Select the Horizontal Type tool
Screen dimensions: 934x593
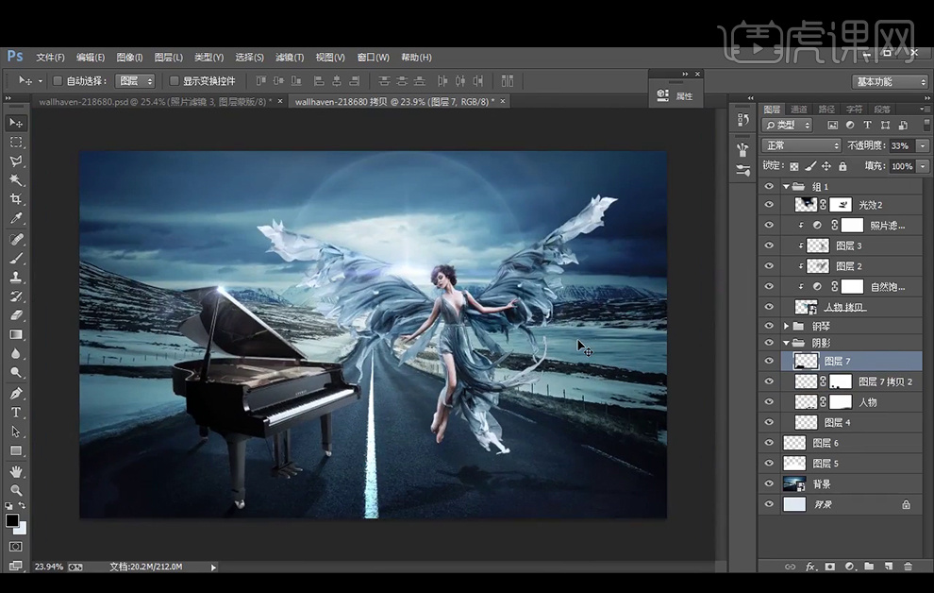point(16,413)
